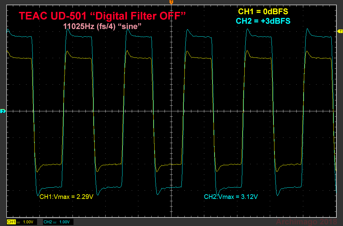Select the CH2 1.00V scale indicator

[x=58, y=222]
